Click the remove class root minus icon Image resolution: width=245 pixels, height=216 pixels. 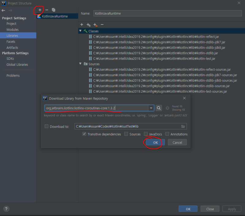(102, 24)
